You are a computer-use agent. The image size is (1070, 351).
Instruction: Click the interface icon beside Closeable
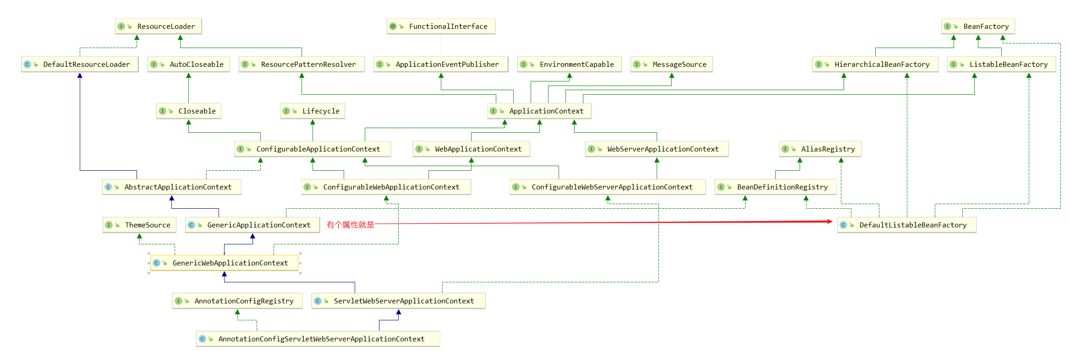pos(162,111)
